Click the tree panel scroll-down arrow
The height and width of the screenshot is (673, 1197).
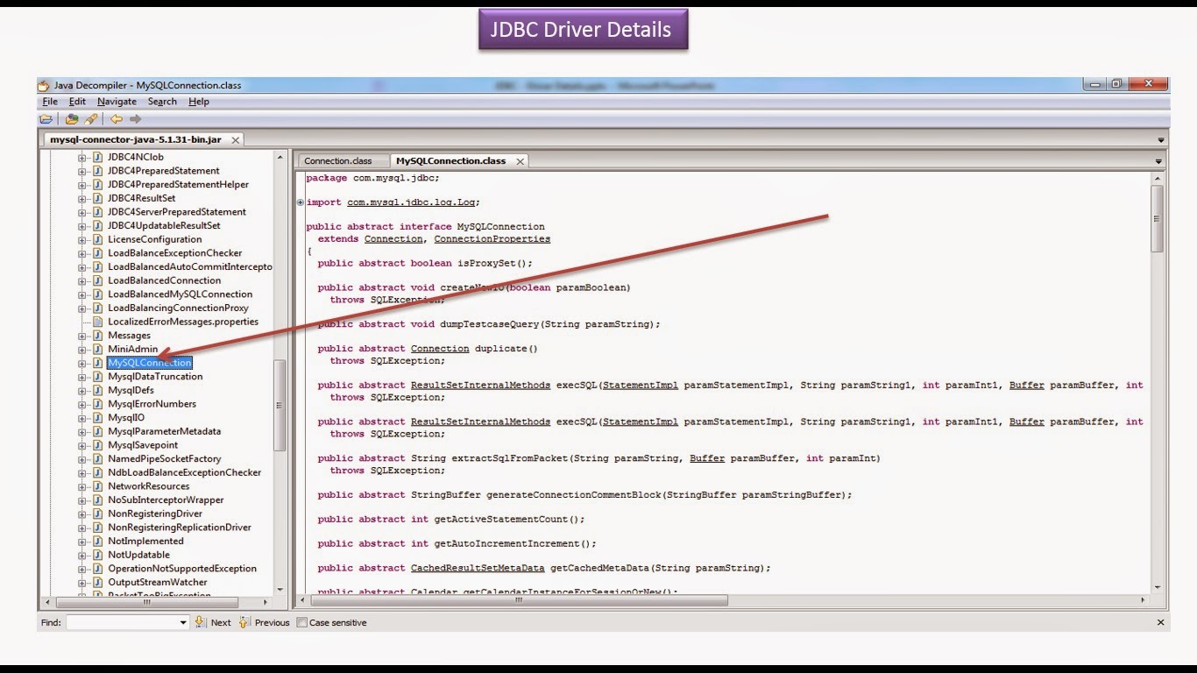pos(280,589)
